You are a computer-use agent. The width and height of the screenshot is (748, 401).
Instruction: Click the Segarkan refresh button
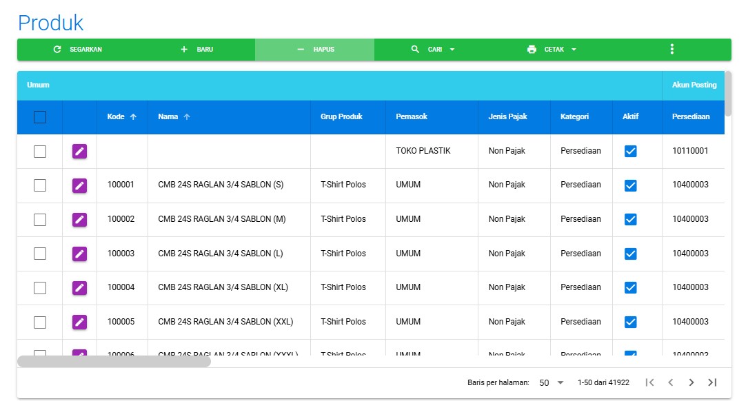click(x=77, y=50)
